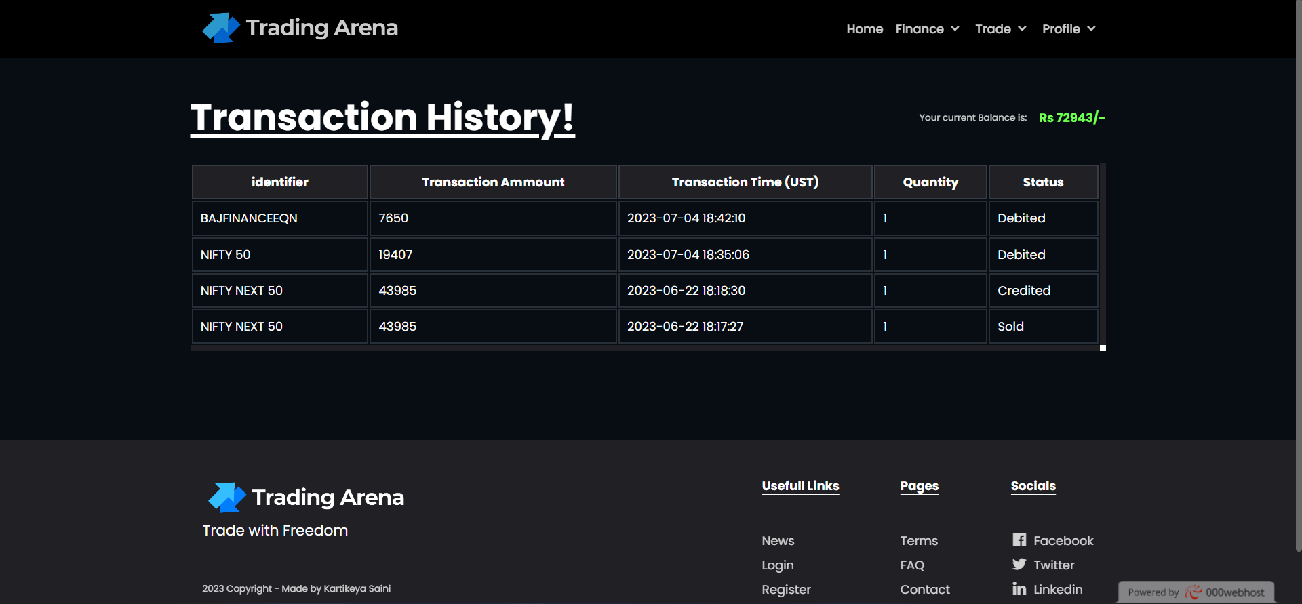Select the time cell 2023-06-22 18:17:27
This screenshot has width=1302, height=604.
point(745,326)
